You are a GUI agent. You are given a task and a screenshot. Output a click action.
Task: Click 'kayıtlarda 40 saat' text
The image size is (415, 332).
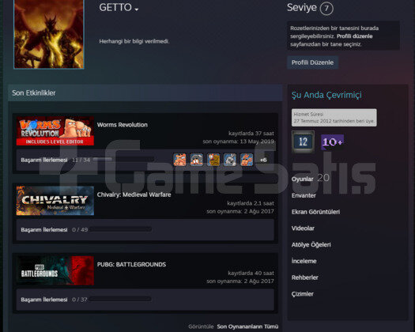tap(251, 273)
